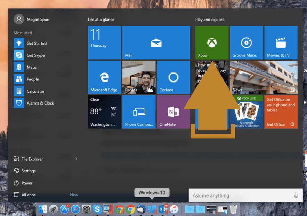Launch Skype from the macOS Dock
307x216 pixels.
pyautogui.click(x=97, y=209)
